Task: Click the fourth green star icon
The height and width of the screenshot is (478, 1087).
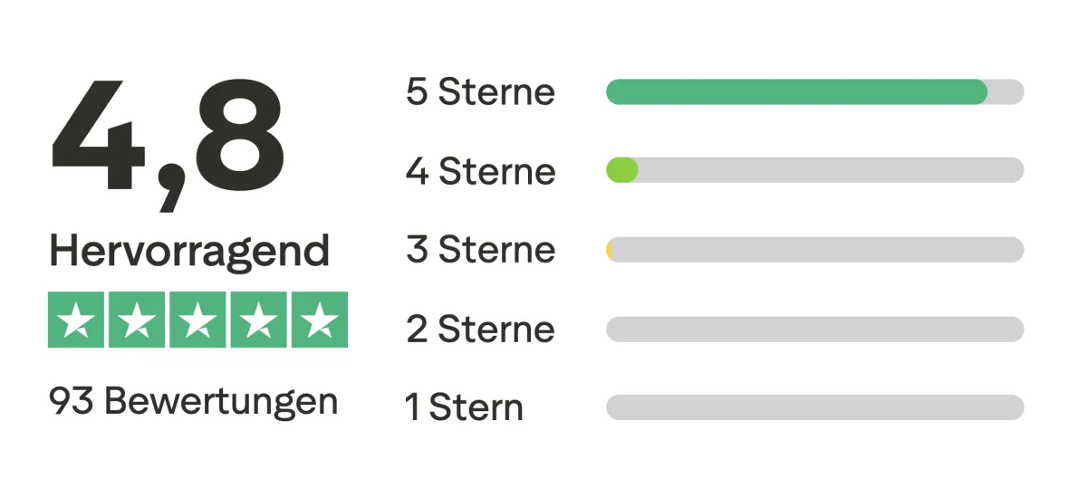Action: coord(258,320)
